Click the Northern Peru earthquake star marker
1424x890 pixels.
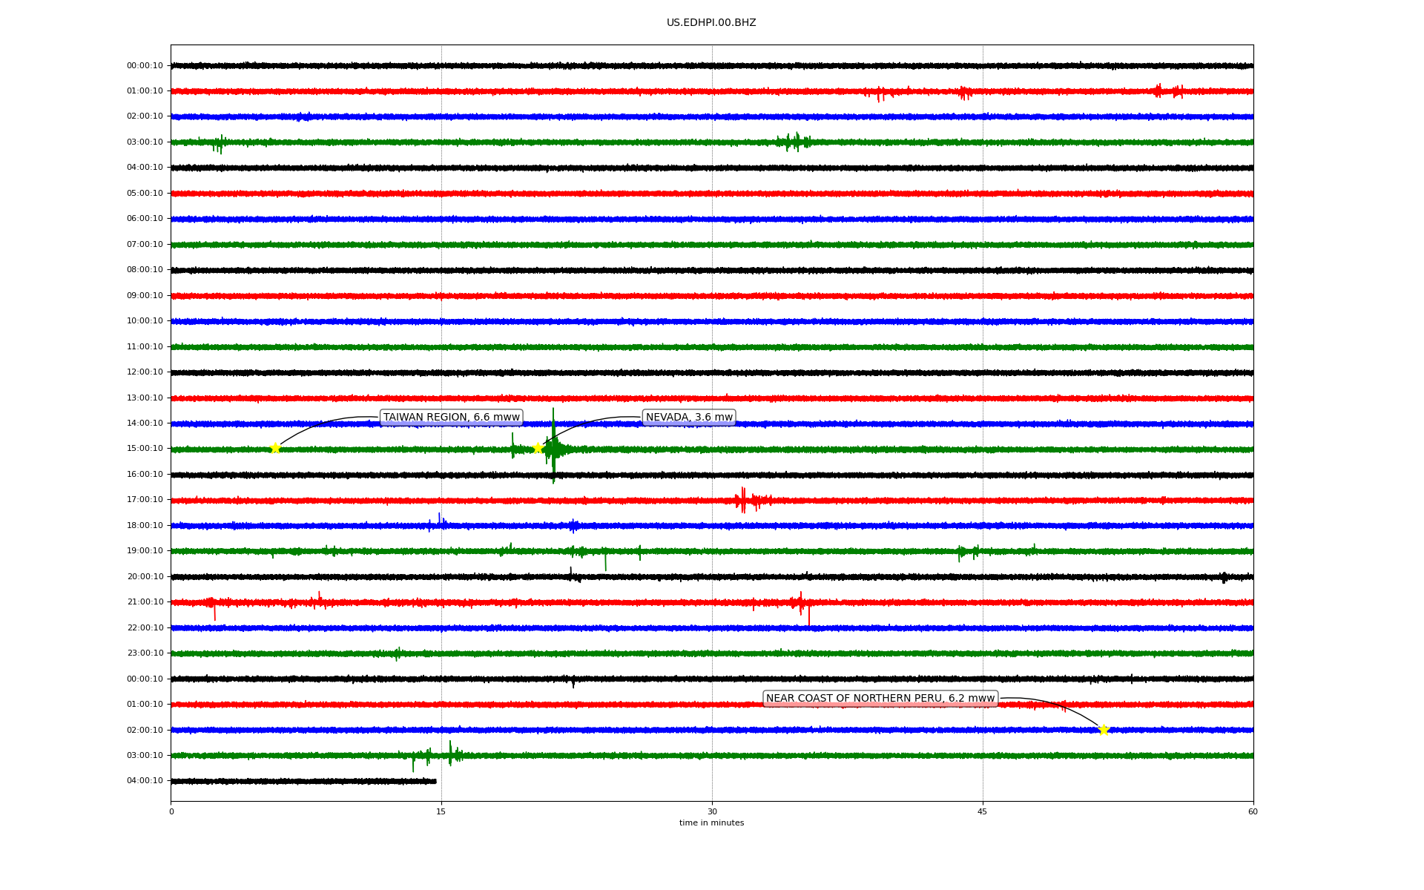click(x=1104, y=730)
